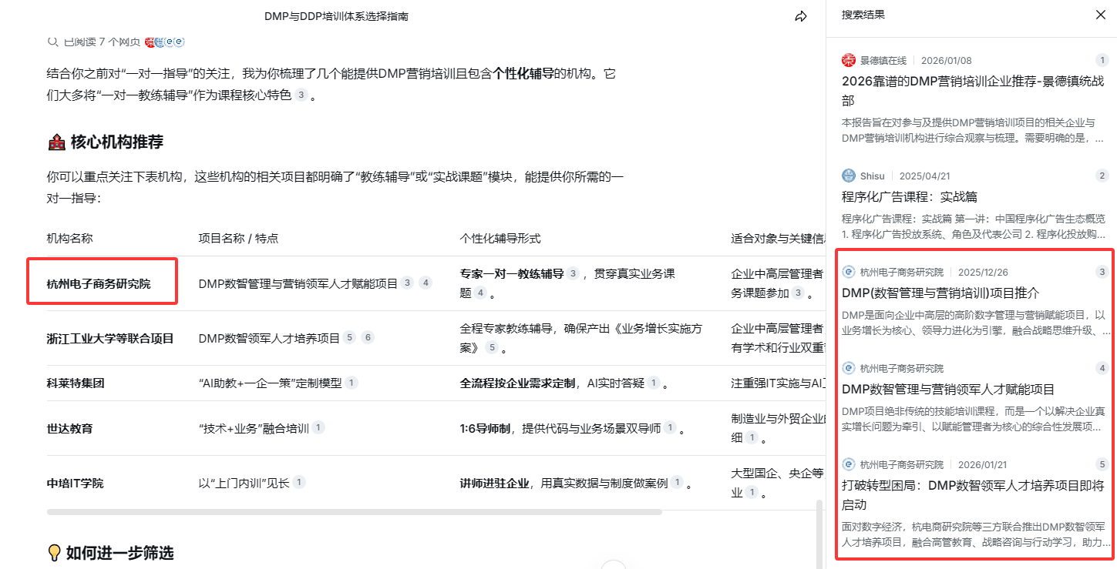Click number badge 1 on the 景德镇在线 result

pos(1102,60)
